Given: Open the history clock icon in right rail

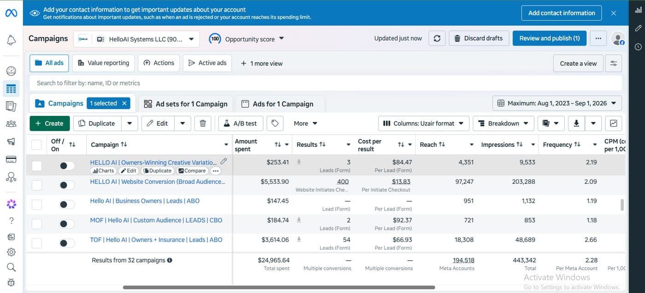Looking at the screenshot, I should [638, 46].
